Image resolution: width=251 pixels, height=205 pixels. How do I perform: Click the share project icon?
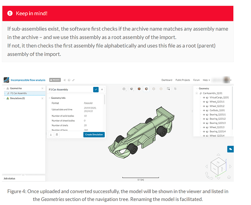[64, 80]
